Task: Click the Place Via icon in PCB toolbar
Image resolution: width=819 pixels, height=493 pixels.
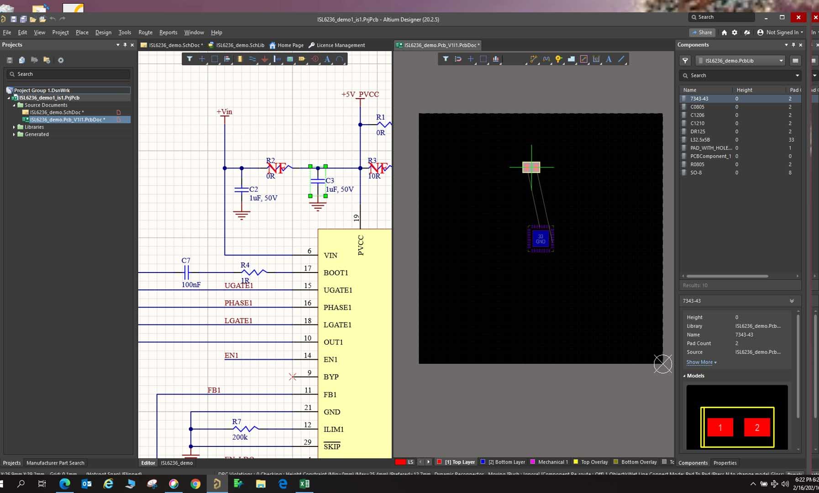Action: tap(558, 59)
